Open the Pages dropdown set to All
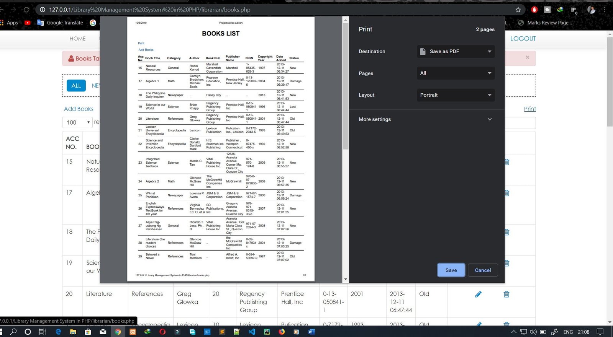Screen dimensions: 613x337 [x=456, y=73]
